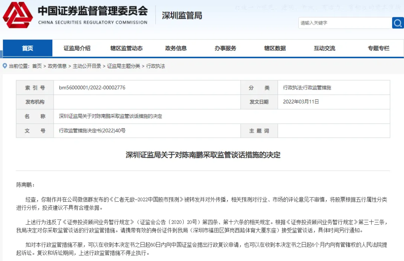This screenshot has height=261, width=404.
Task: Open the 辖区监管动态 menu item
Action: [x=126, y=48]
